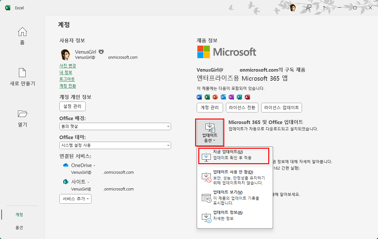
Task: Open 옵션 in the sidebar
Action: coord(19,227)
